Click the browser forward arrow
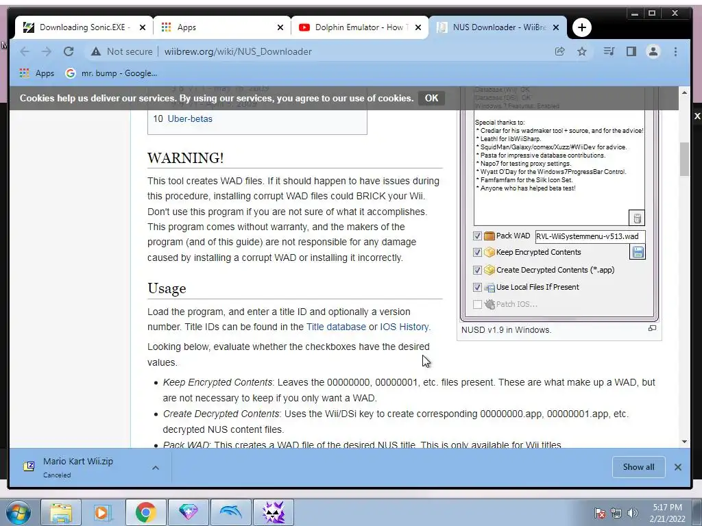 pyautogui.click(x=47, y=51)
